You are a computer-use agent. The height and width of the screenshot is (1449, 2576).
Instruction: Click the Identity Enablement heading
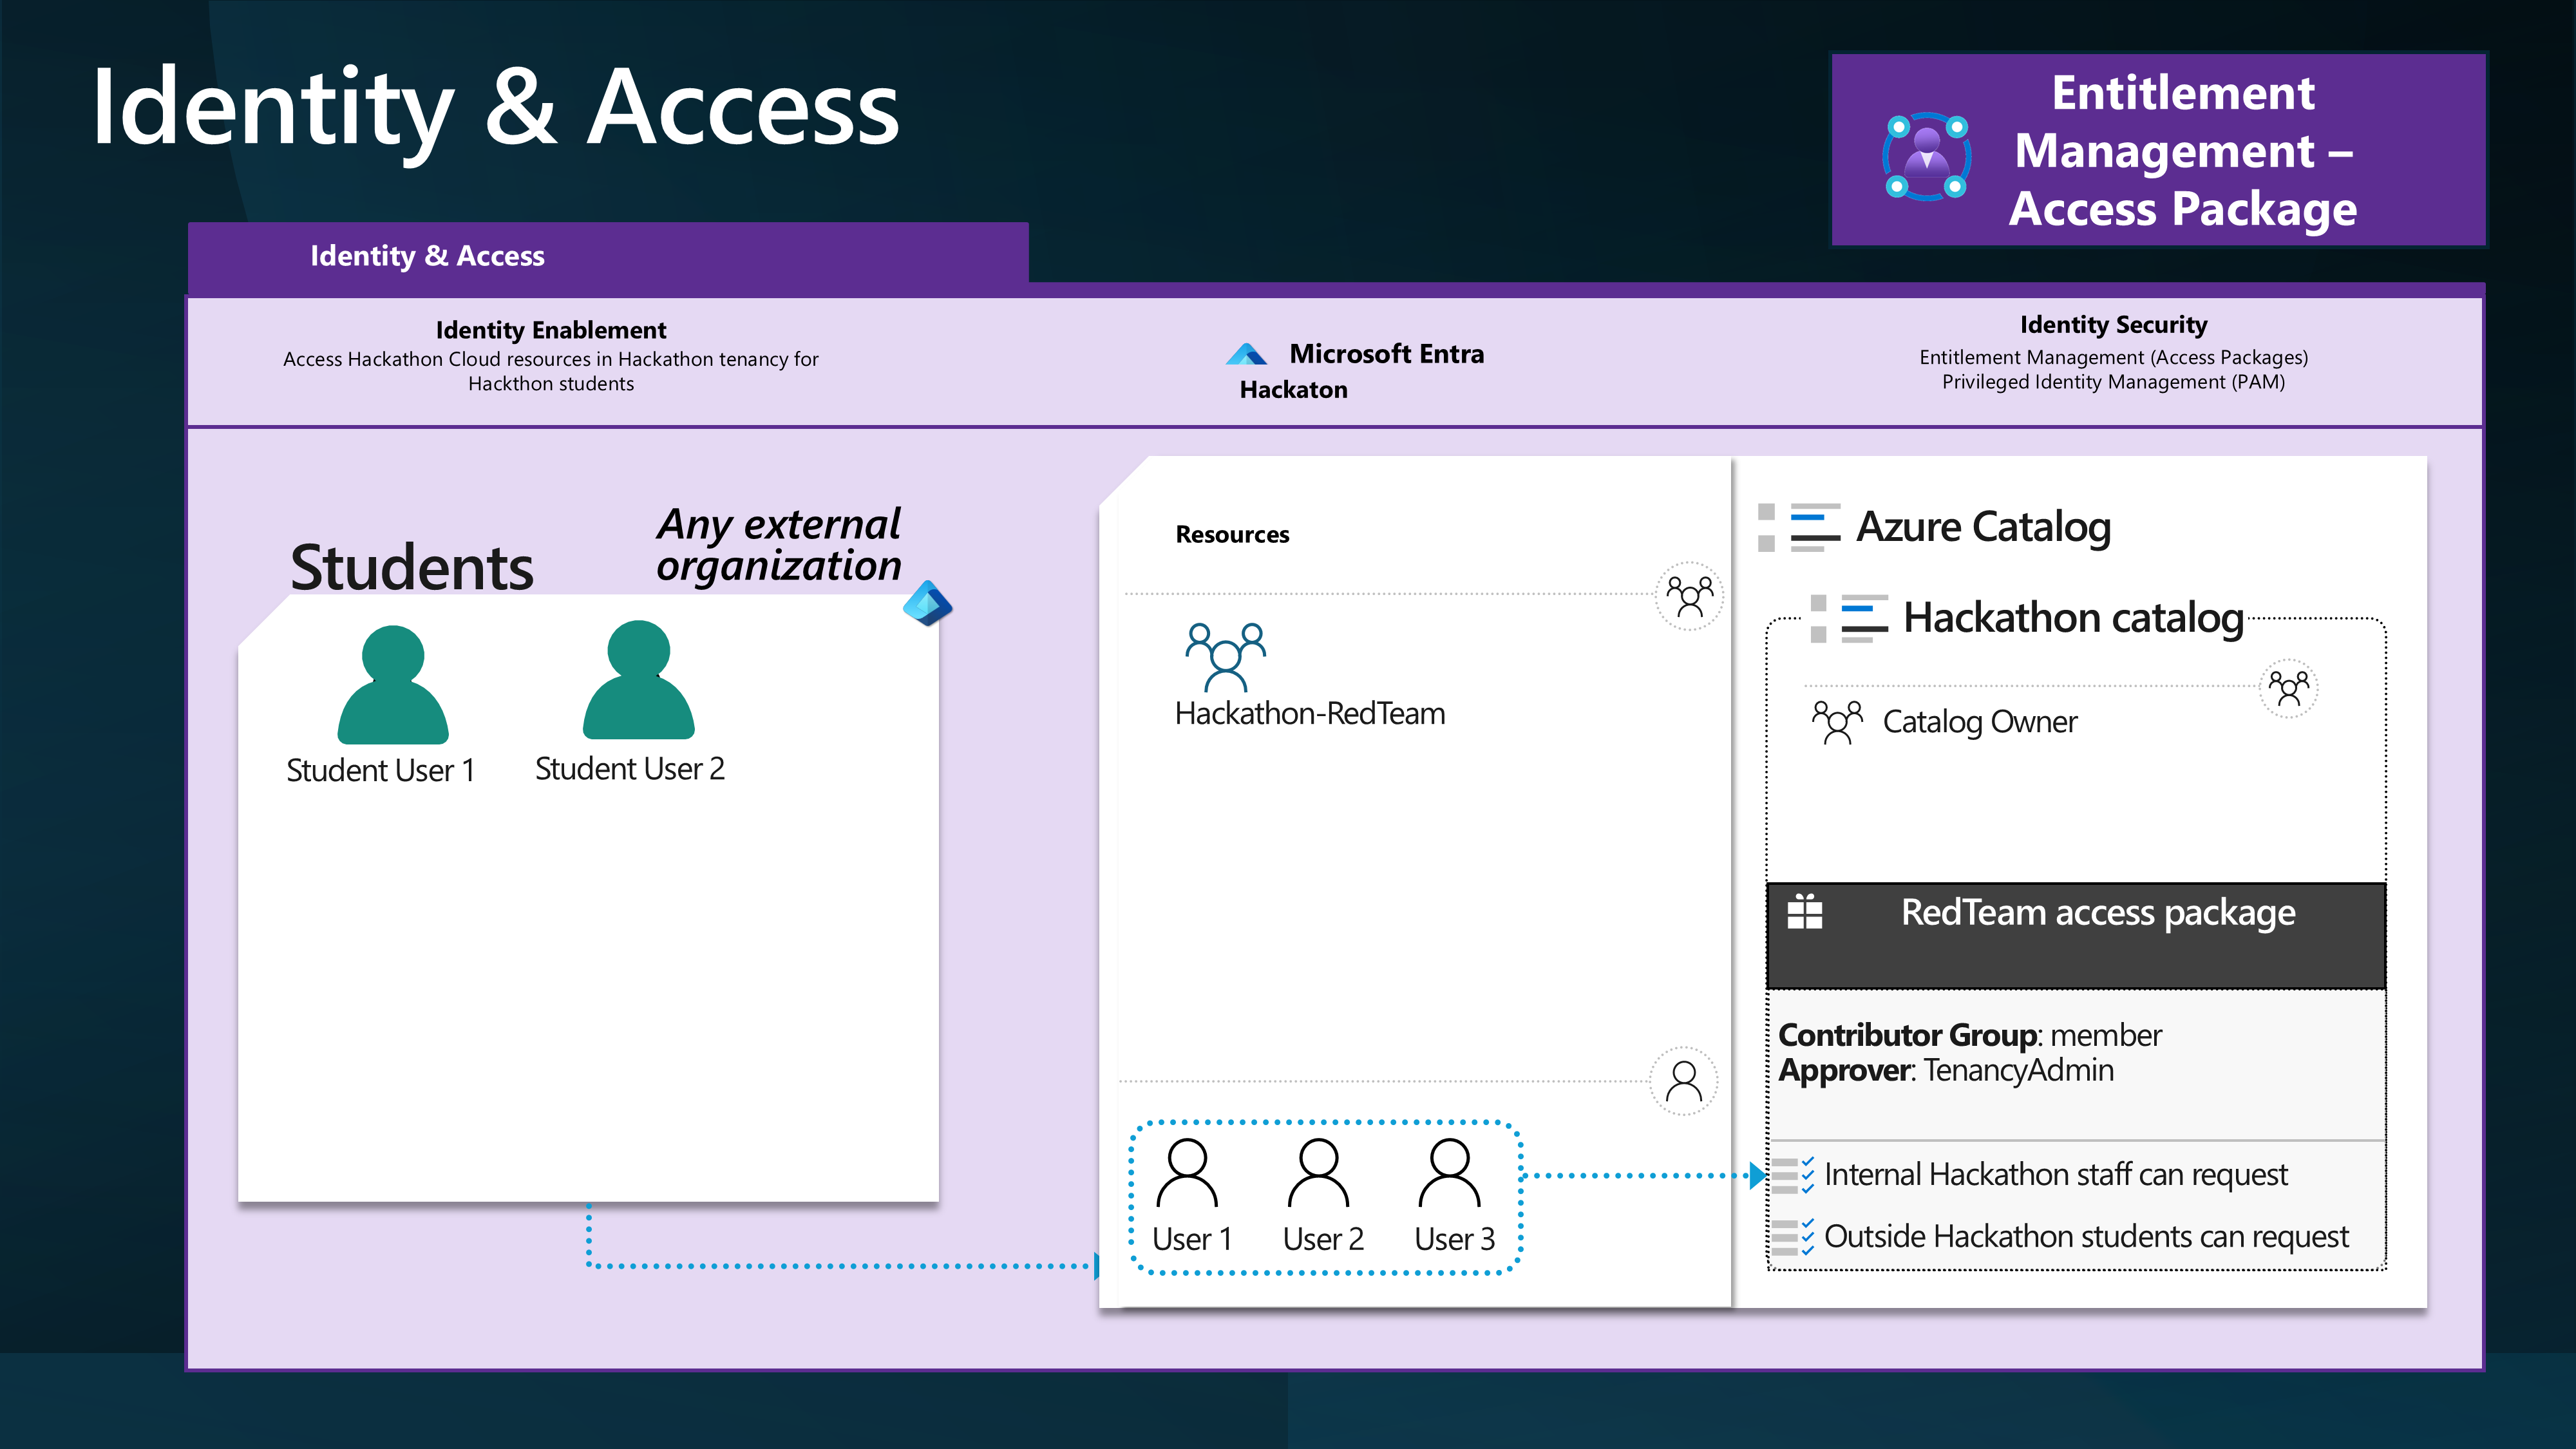click(550, 330)
